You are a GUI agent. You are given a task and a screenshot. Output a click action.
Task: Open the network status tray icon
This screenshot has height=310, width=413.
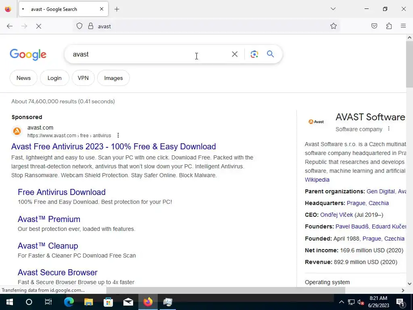351,302
